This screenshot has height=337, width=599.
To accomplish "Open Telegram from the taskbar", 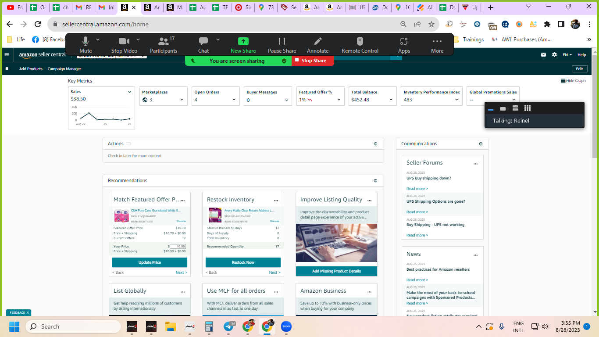I will pyautogui.click(x=228, y=326).
